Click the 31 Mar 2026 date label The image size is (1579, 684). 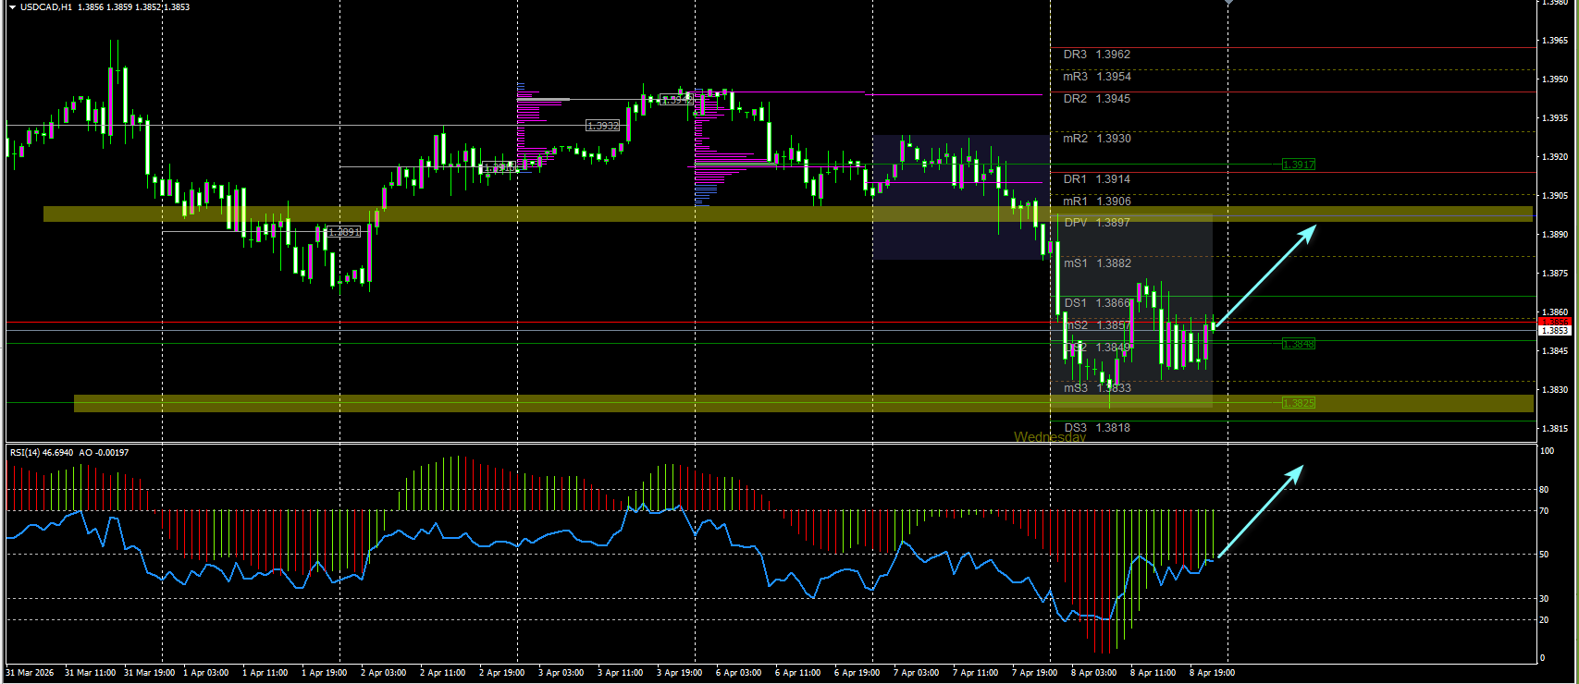[31, 673]
